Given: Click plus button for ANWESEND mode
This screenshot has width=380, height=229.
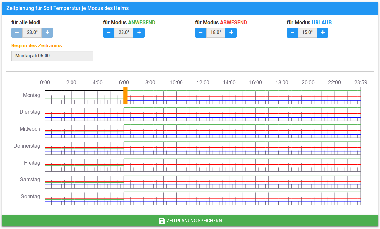Looking at the screenshot, I should click(x=139, y=32).
